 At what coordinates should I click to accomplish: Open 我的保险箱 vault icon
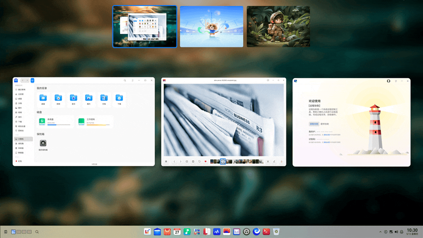pos(43,144)
